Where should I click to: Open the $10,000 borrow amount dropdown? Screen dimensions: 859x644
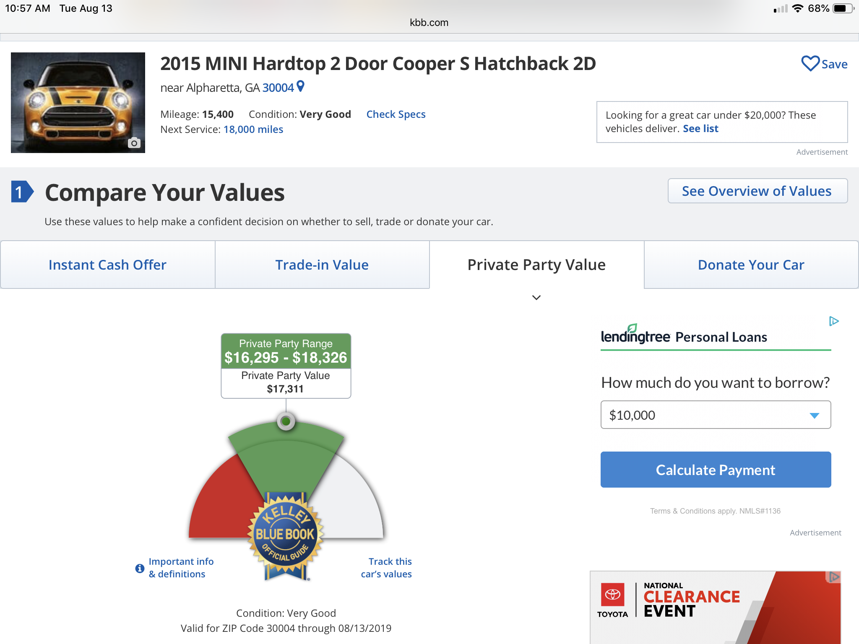point(716,415)
